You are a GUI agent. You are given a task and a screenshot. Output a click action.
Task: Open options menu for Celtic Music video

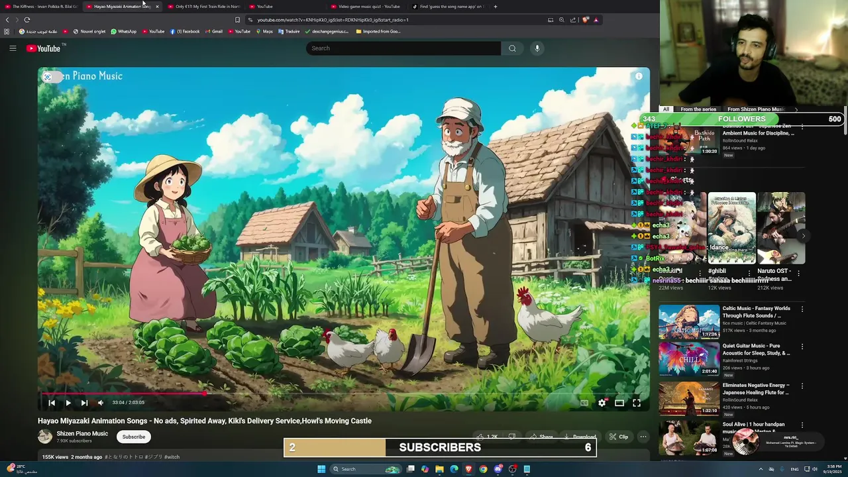click(802, 309)
